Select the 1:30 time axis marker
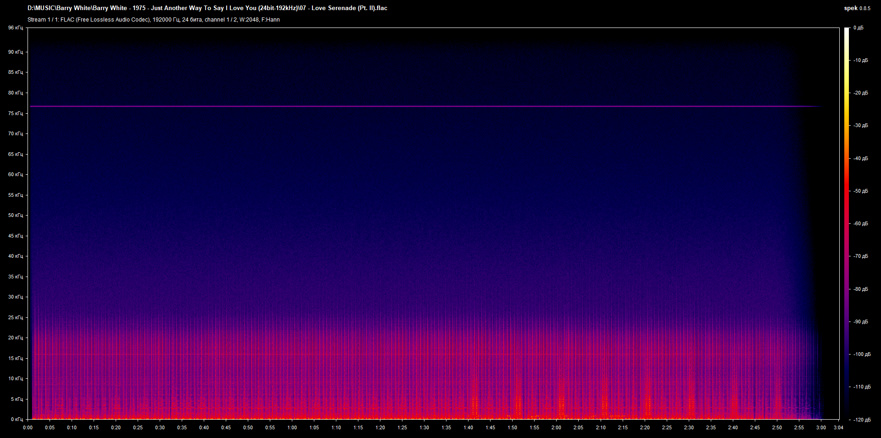 (x=424, y=427)
